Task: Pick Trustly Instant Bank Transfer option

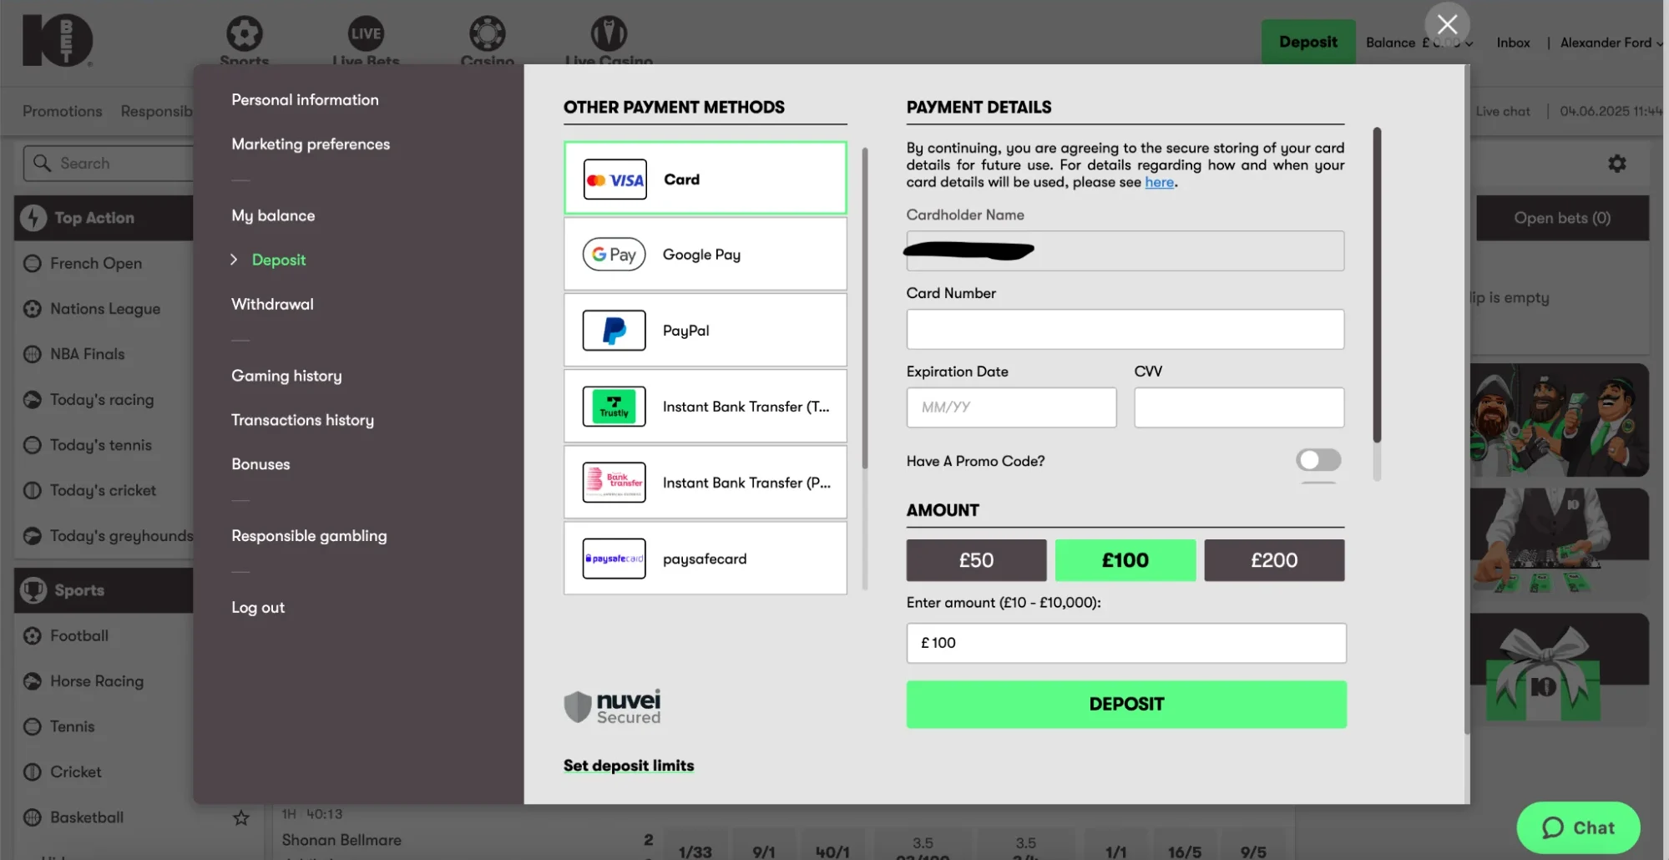Action: pyautogui.click(x=705, y=407)
